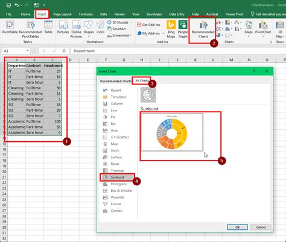Open the Icons gallery
The image size is (286, 242).
click(x=100, y=27)
